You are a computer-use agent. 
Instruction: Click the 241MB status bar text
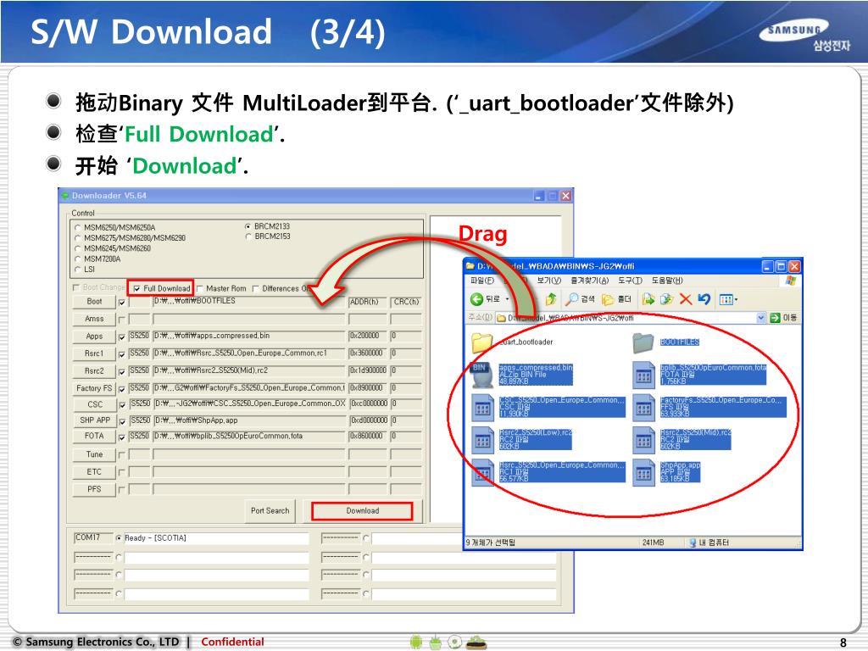pyautogui.click(x=654, y=542)
